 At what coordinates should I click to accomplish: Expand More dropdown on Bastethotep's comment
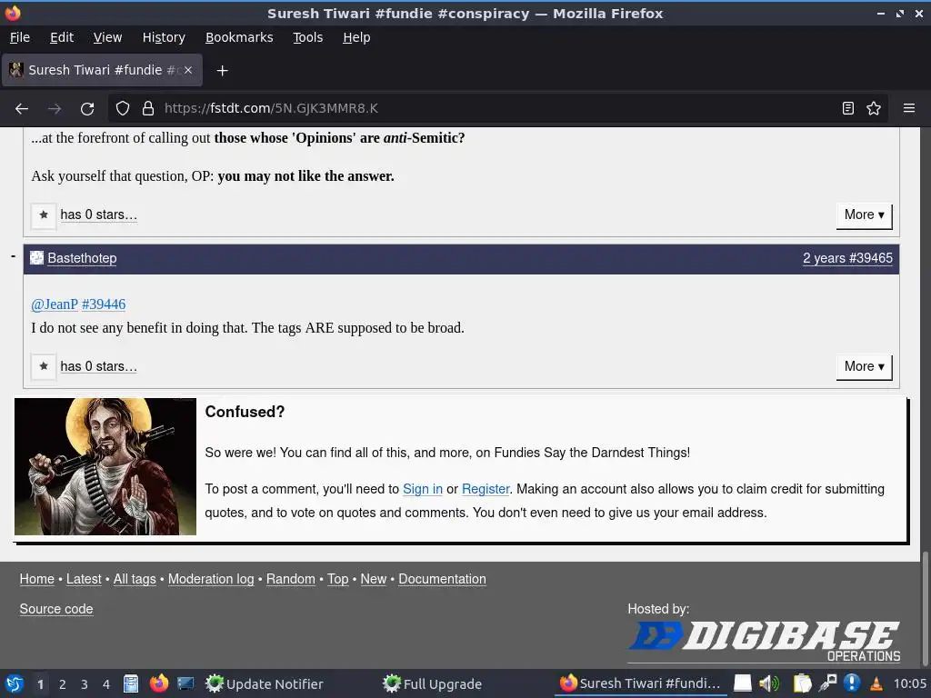864,367
